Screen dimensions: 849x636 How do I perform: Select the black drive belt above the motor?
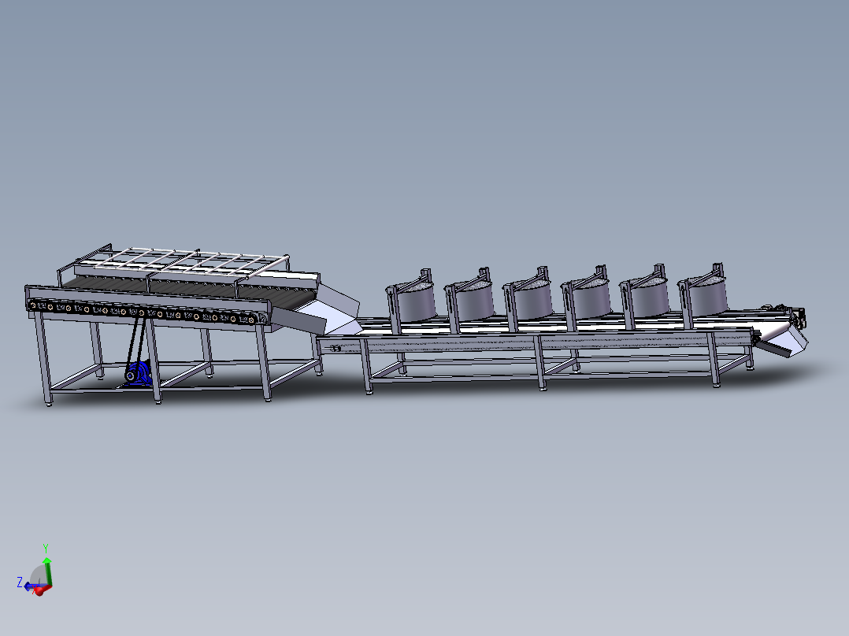click(136, 342)
